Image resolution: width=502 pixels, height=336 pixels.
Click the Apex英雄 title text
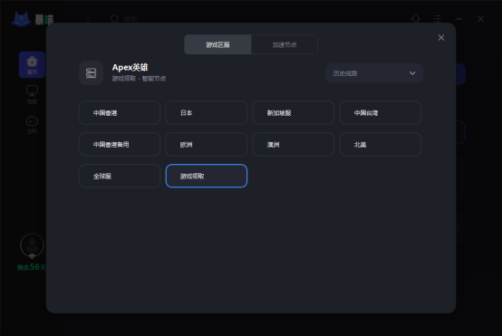130,68
